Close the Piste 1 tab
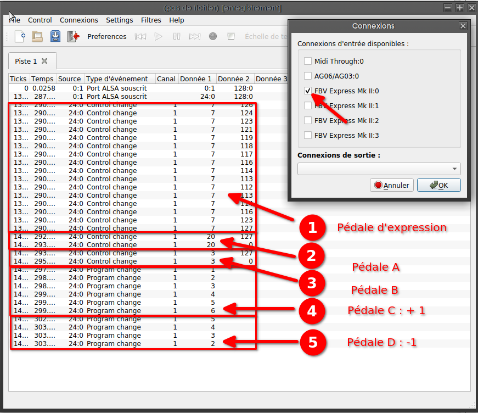The width and height of the screenshot is (478, 413). (x=44, y=61)
